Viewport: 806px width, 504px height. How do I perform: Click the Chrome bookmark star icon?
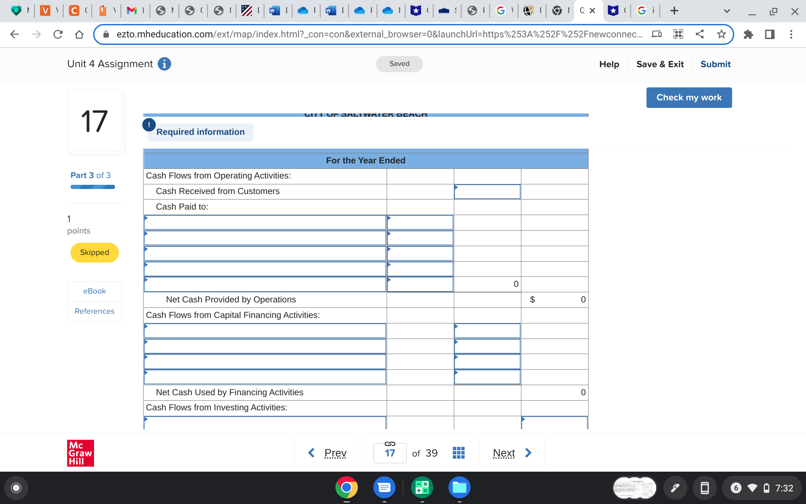click(x=721, y=34)
